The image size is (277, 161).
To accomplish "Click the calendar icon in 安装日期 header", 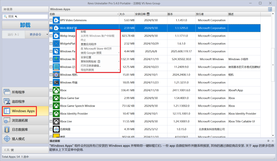I will [148, 14].
